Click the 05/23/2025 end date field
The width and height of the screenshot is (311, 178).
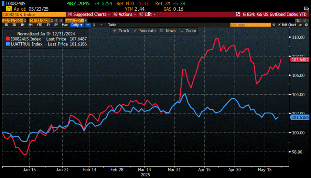tap(40, 20)
